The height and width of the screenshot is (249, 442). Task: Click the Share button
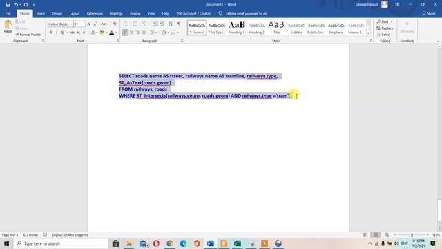428,14
